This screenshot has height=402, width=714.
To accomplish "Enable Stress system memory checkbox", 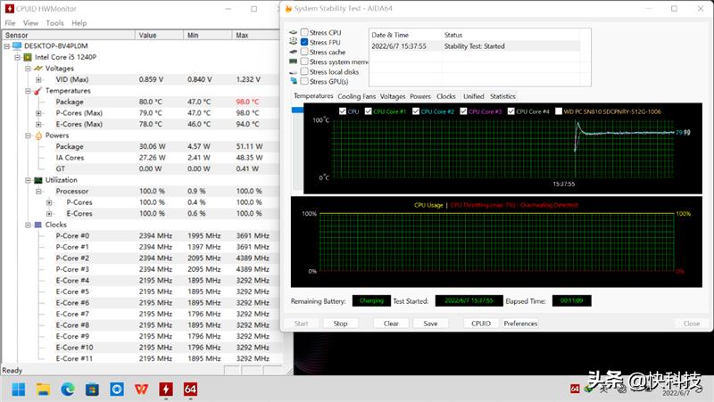I will pyautogui.click(x=304, y=62).
